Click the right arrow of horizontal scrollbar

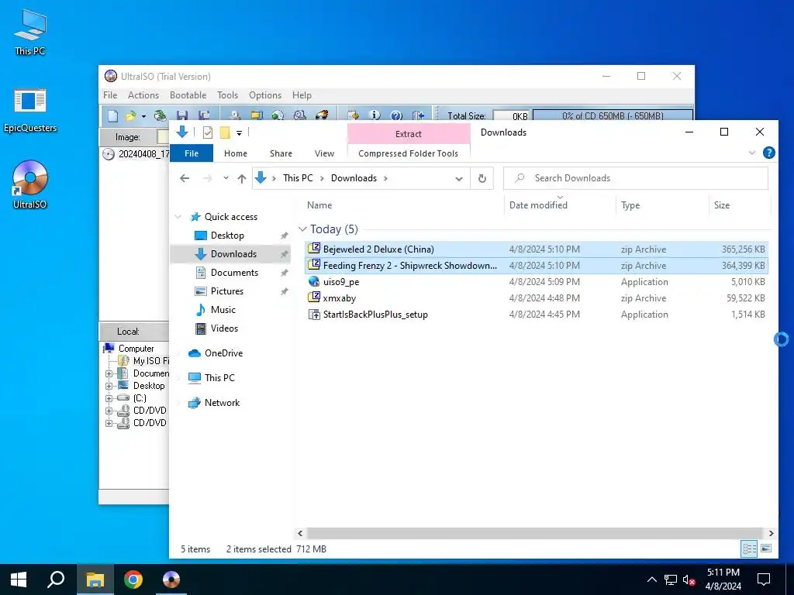coord(772,533)
